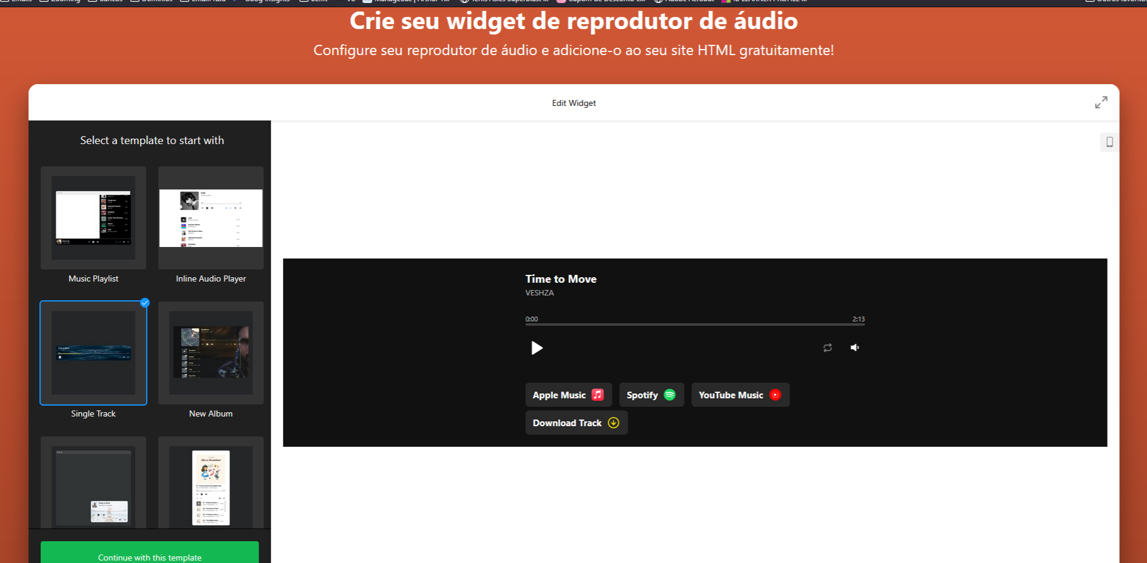This screenshot has height=563, width=1147.
Task: Switch to mobile device preview
Action: (x=1109, y=142)
